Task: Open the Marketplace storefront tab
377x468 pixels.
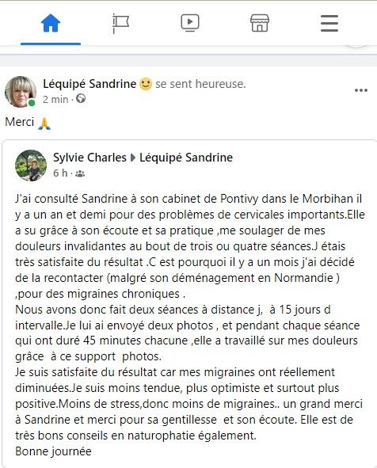Action: click(260, 23)
